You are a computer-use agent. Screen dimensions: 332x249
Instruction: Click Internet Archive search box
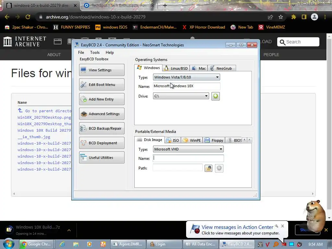point(298,42)
